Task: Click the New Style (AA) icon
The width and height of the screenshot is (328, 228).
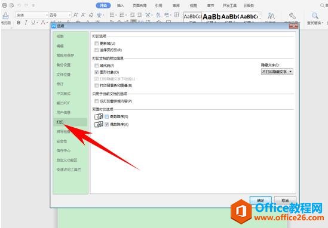Action: click(x=271, y=16)
